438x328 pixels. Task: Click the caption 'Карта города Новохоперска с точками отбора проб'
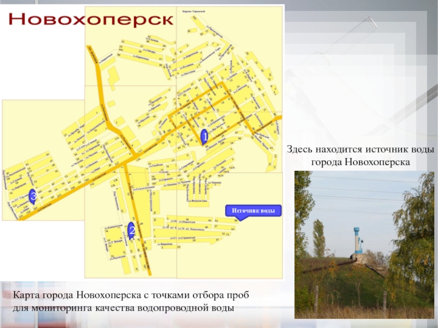pyautogui.click(x=129, y=296)
